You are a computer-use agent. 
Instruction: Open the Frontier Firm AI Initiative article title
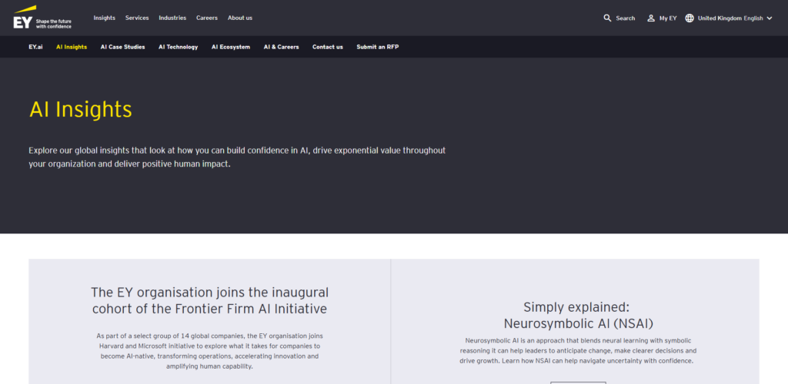[209, 300]
